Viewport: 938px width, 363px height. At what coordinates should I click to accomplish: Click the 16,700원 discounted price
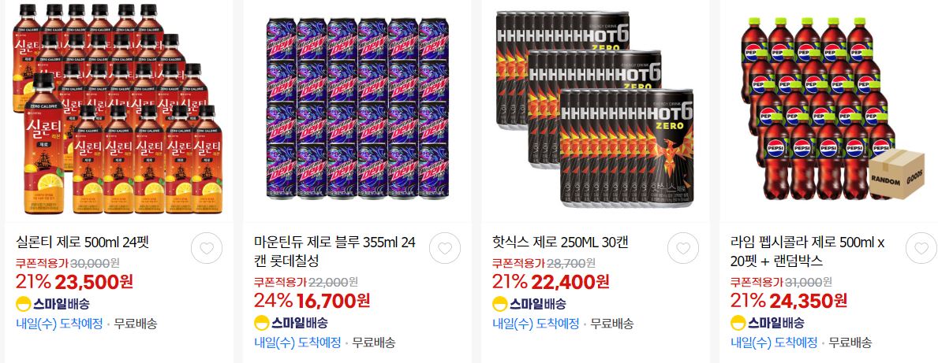[x=332, y=300]
